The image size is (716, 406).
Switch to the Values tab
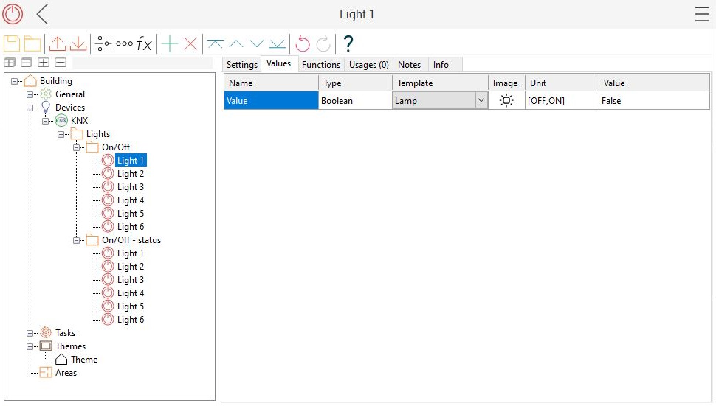click(x=278, y=64)
